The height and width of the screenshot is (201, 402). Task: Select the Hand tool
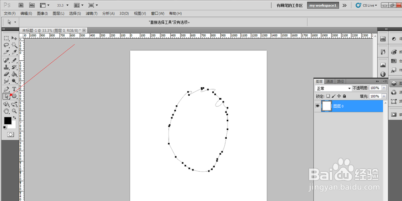click(6, 111)
